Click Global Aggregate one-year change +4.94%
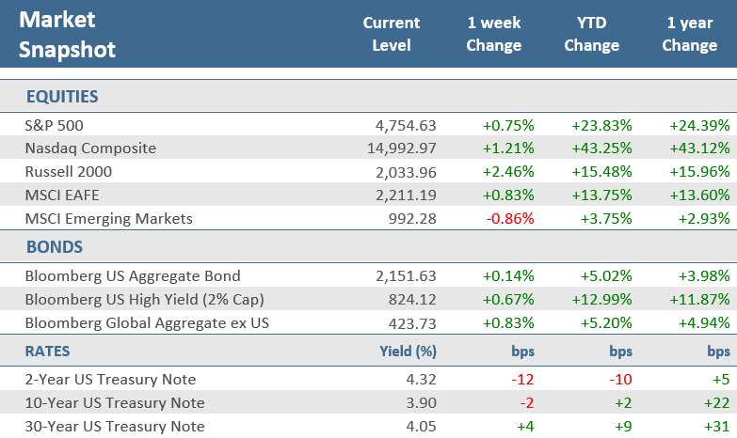 (x=704, y=323)
